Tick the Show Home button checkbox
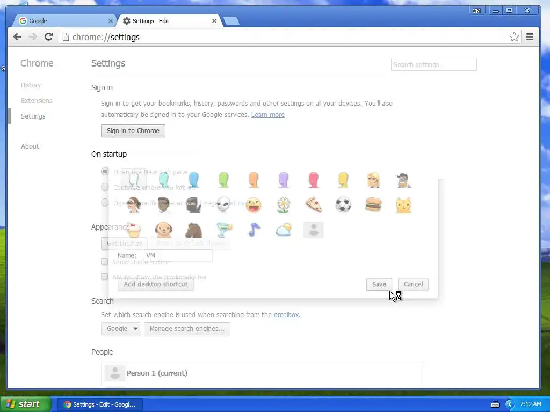The height and width of the screenshot is (412, 550). point(104,262)
